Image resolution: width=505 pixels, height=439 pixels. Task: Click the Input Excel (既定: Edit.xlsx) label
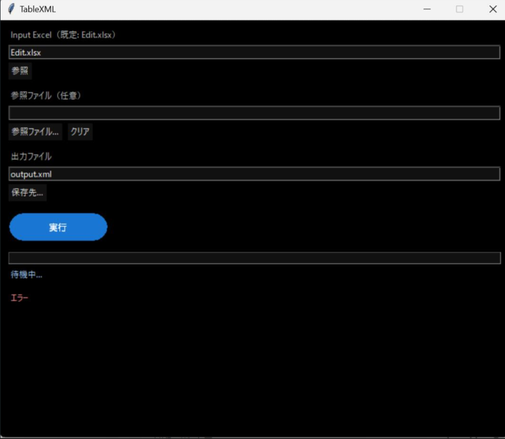tap(63, 35)
